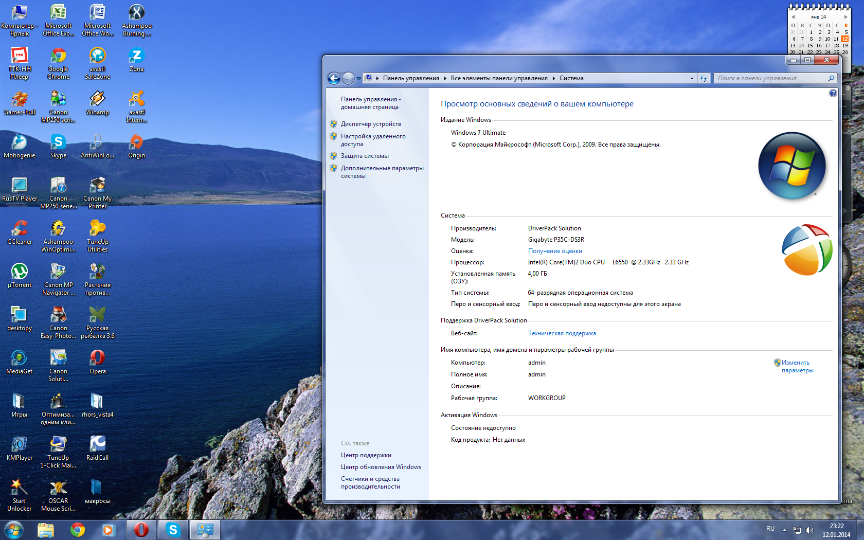Screen dimensions: 864x540
Task: Open the Opera desktop shortcut
Action: pyautogui.click(x=97, y=362)
